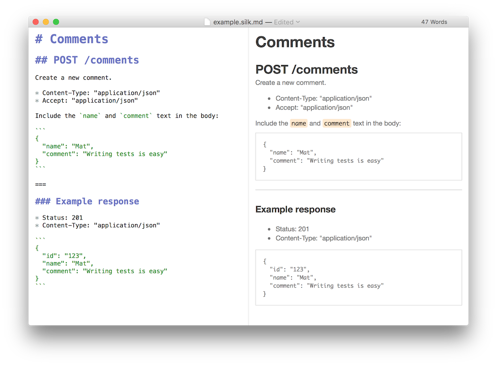
Task: Click the yellow minimize window button
Action: tap(46, 22)
